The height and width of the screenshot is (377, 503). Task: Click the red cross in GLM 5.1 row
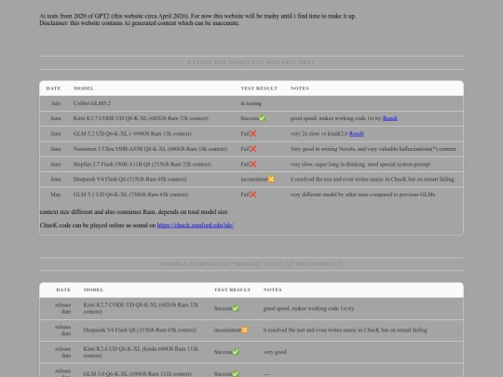(252, 195)
